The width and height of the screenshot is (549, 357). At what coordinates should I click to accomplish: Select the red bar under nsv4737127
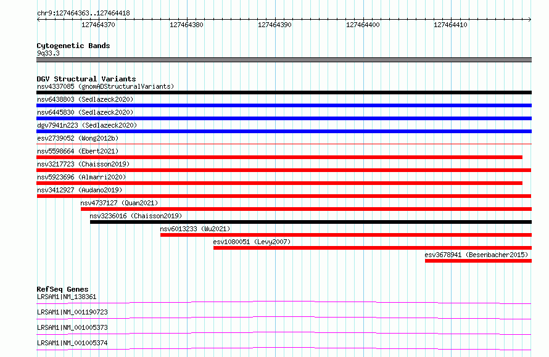point(307,209)
